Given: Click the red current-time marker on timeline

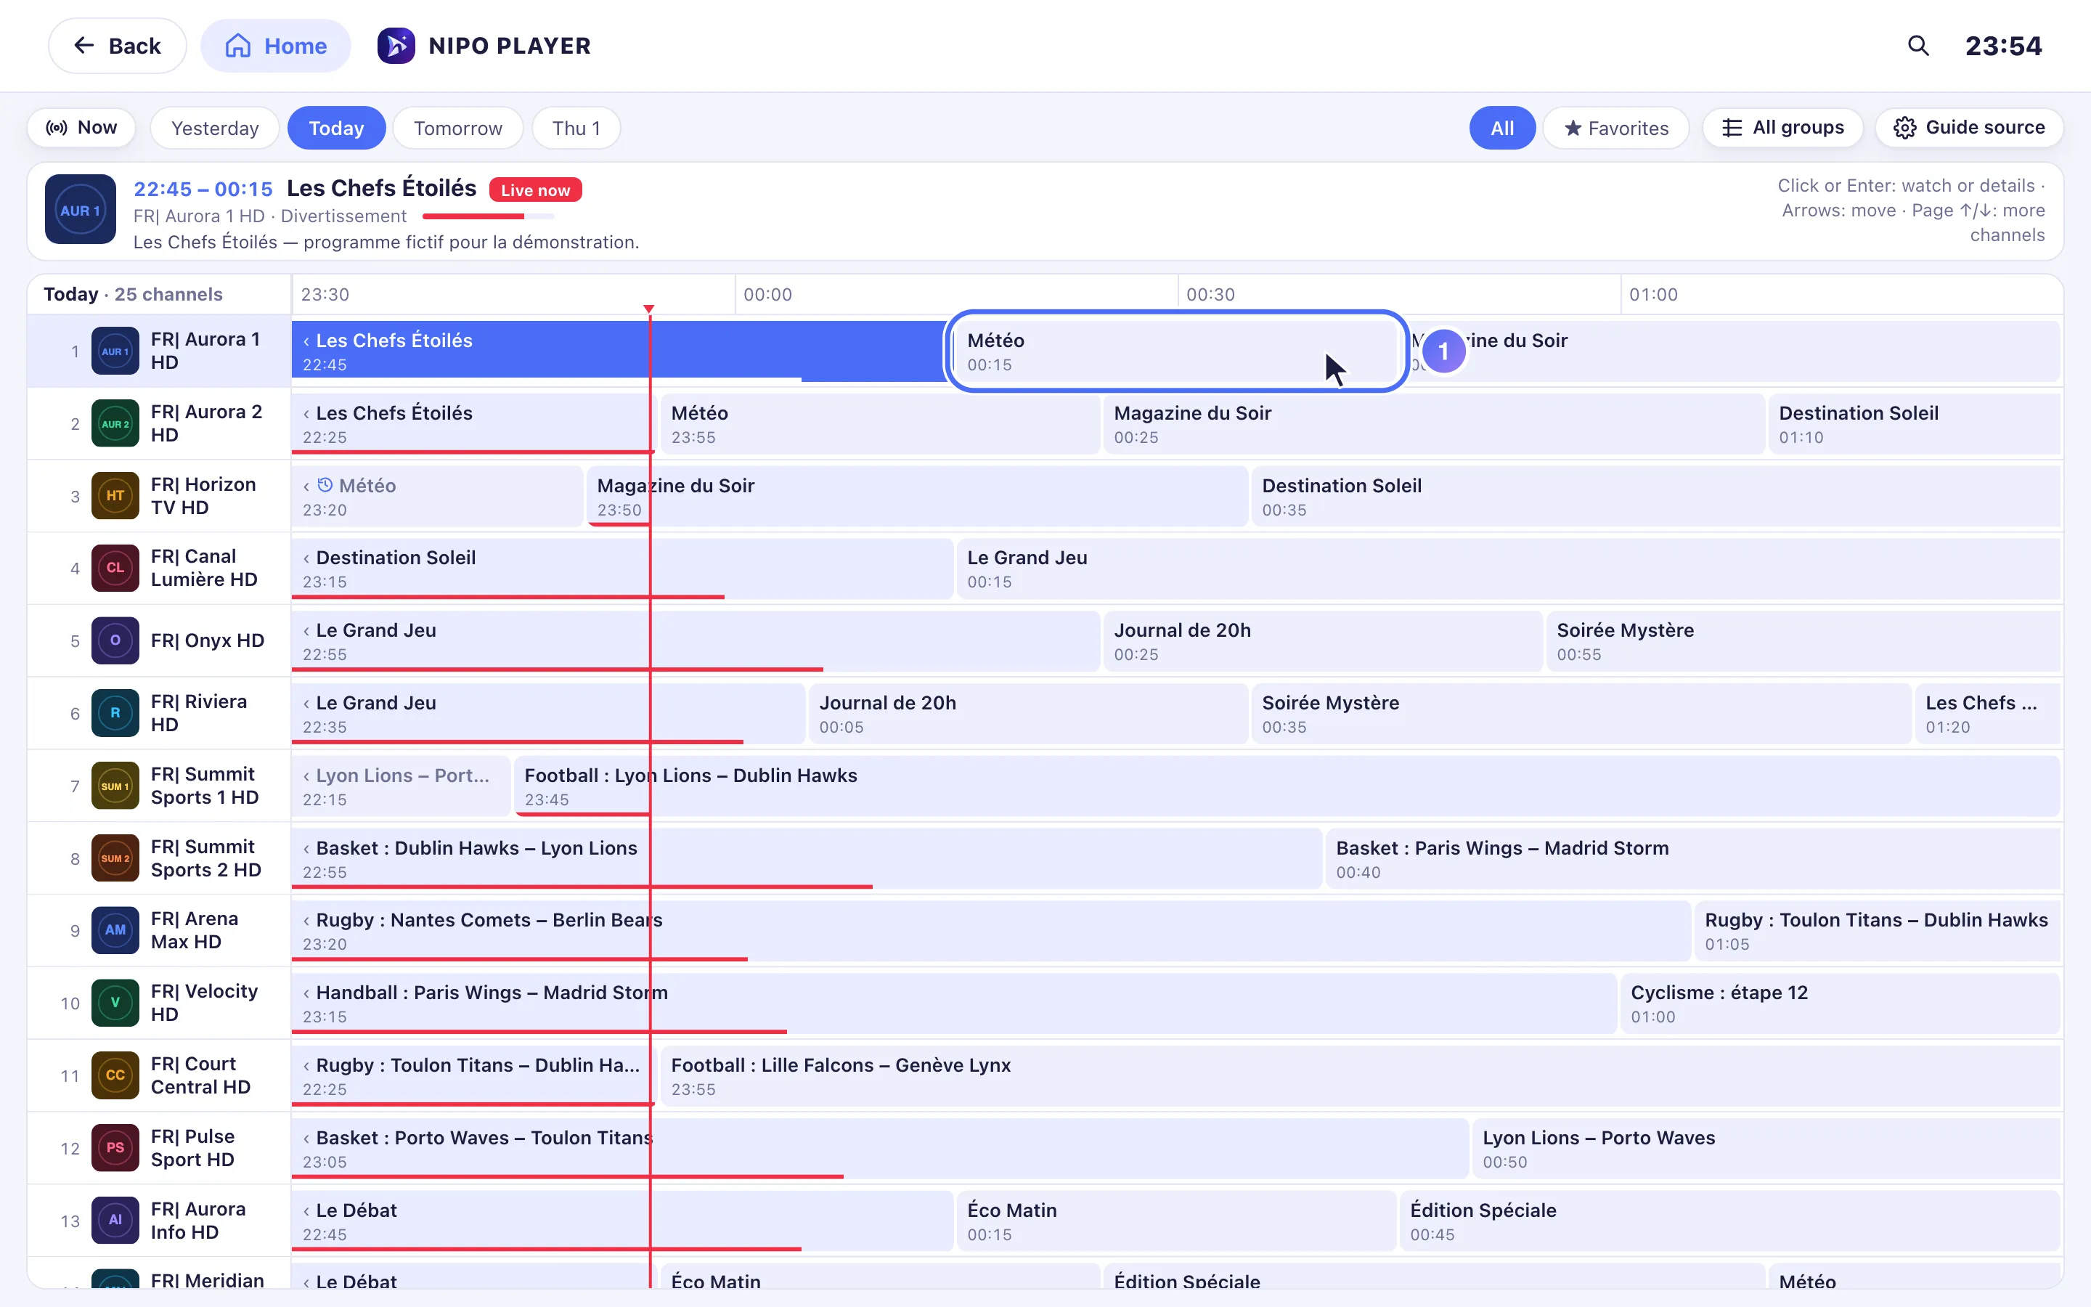Looking at the screenshot, I should 649,309.
